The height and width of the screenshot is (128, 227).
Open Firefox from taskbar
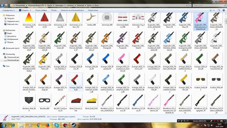coord(48,125)
